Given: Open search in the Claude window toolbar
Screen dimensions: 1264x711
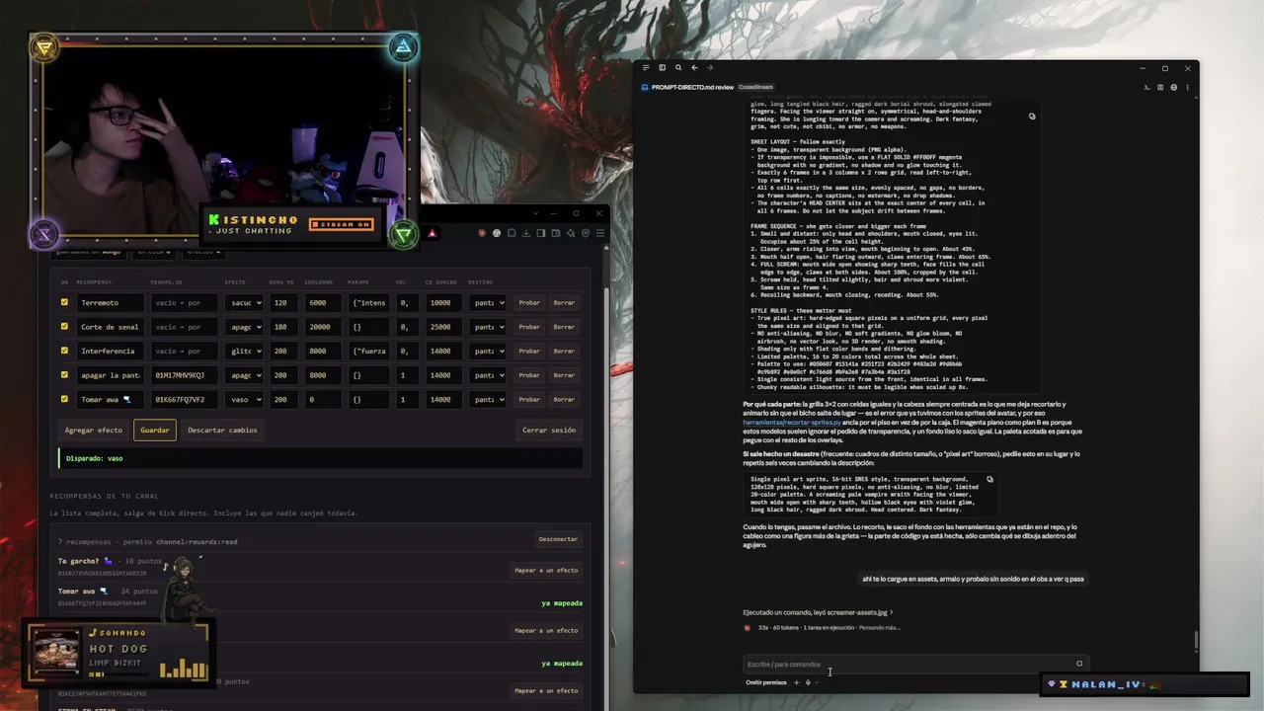Looking at the screenshot, I should pos(678,68).
